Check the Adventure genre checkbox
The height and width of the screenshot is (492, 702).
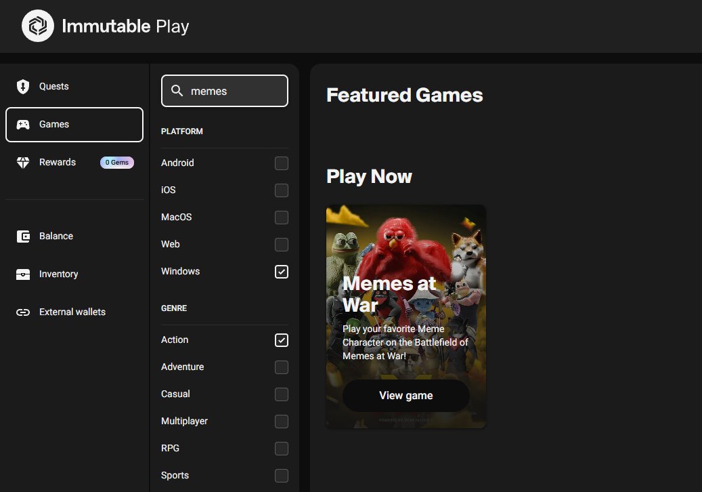click(281, 367)
